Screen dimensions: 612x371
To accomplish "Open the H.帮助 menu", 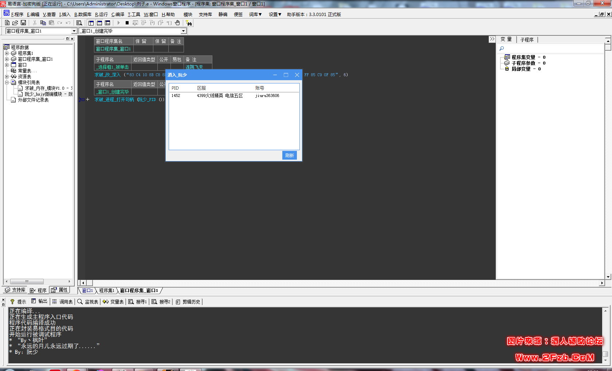I will point(168,15).
